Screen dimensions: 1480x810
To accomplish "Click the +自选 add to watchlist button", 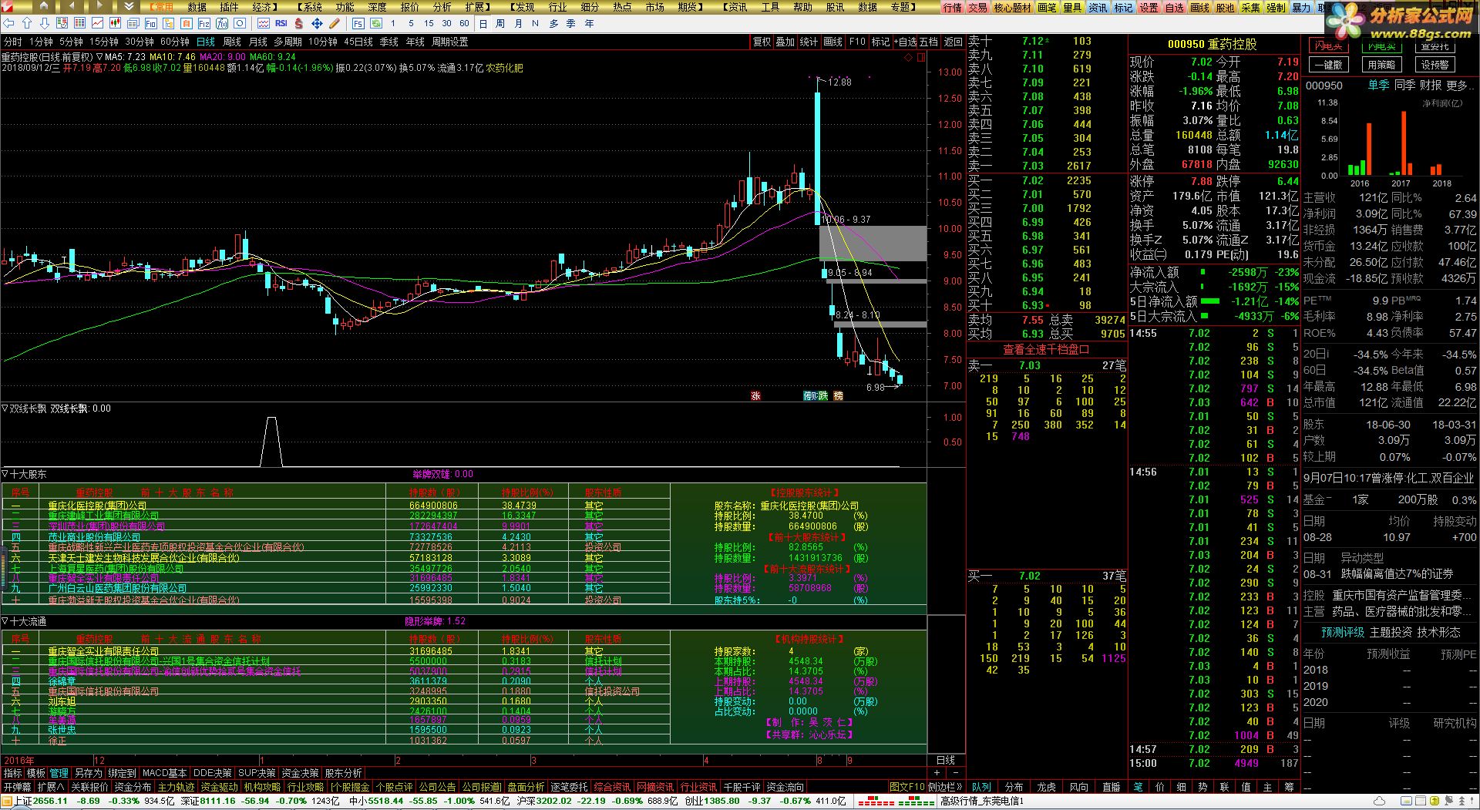I will coord(905,42).
